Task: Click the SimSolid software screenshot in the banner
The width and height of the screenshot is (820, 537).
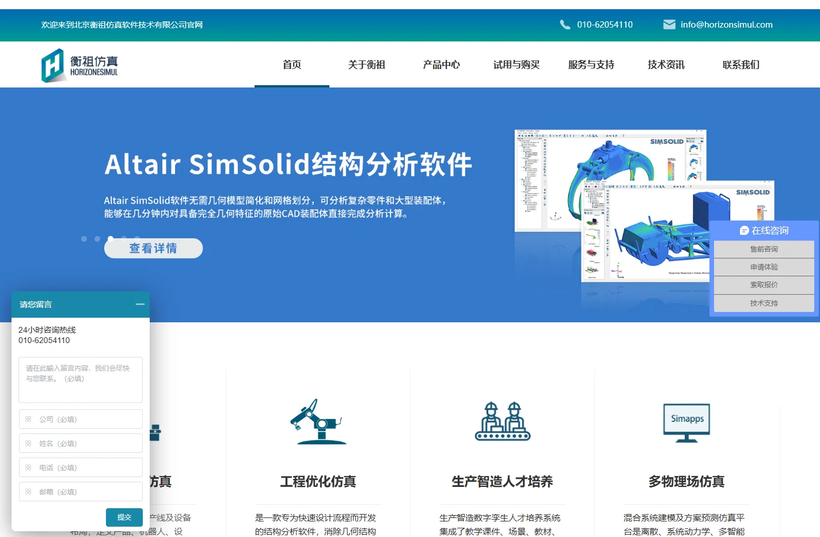Action: pyautogui.click(x=645, y=205)
